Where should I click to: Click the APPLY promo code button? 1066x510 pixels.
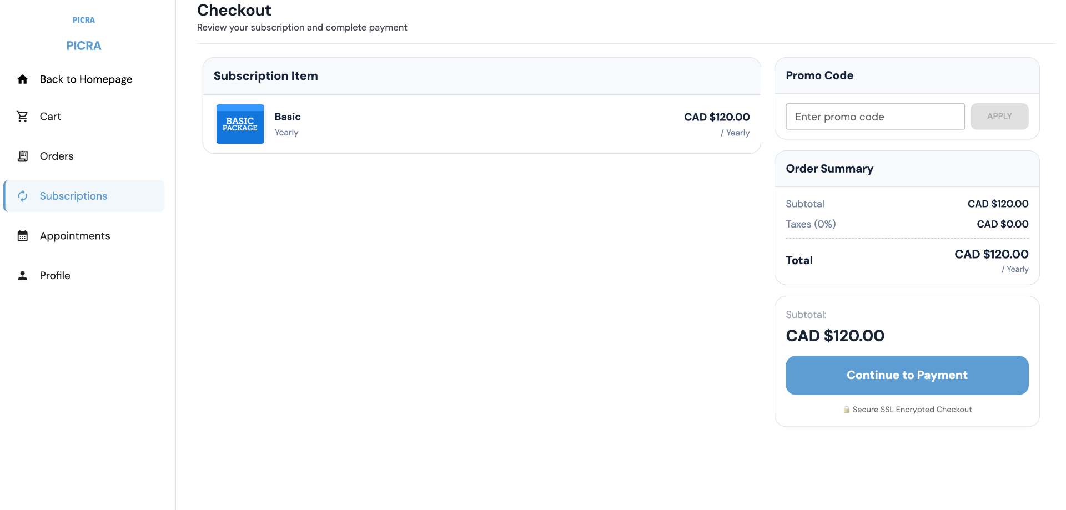[999, 117]
